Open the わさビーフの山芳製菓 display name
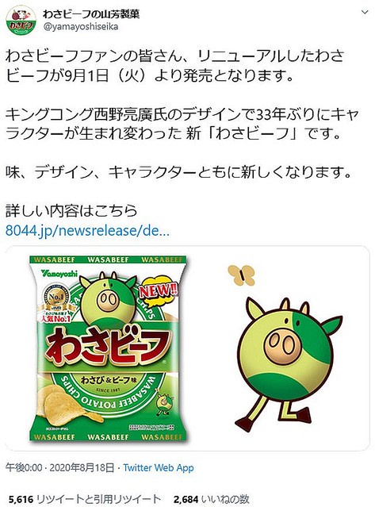This screenshot has height=507, width=375. tap(91, 14)
